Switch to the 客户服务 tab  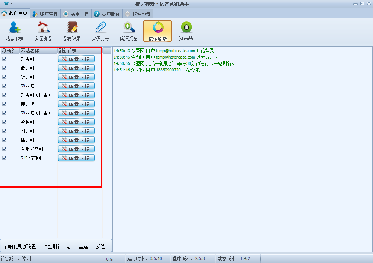coord(107,14)
